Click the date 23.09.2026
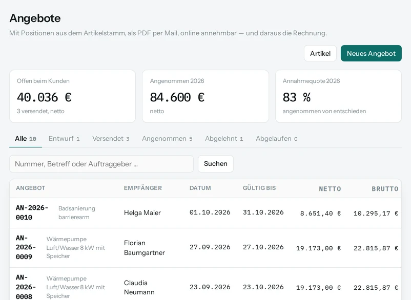Screen dimensions: 411x300 210,287
